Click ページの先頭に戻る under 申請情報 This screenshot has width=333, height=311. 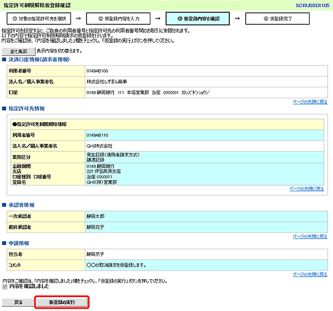coord(310,274)
